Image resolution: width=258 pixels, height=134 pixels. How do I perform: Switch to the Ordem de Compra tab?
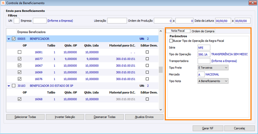203,31
